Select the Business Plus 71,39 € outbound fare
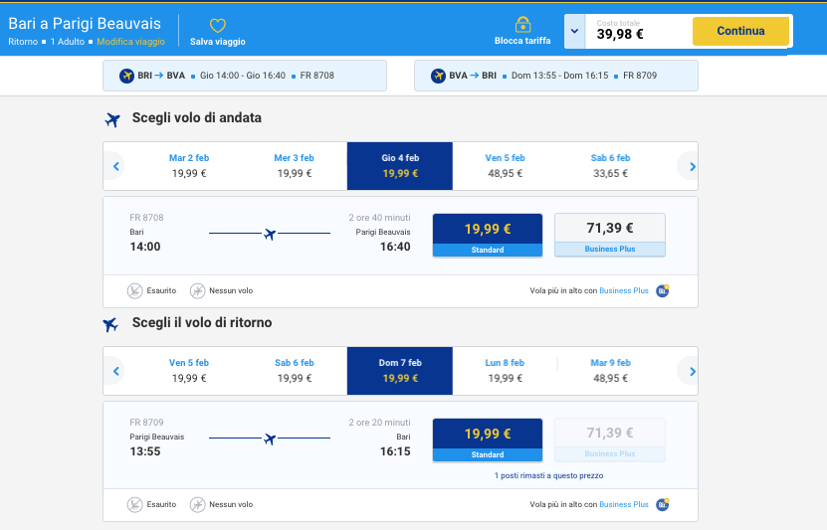The width and height of the screenshot is (827, 530). click(609, 235)
